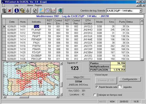This screenshot has width=146, height=104.
Task: Click the trash can toolbar icon
Action: (4, 10)
